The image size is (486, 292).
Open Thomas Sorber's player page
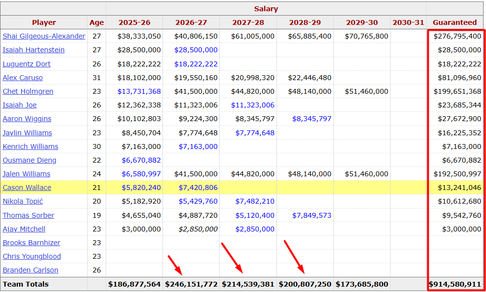point(28,215)
